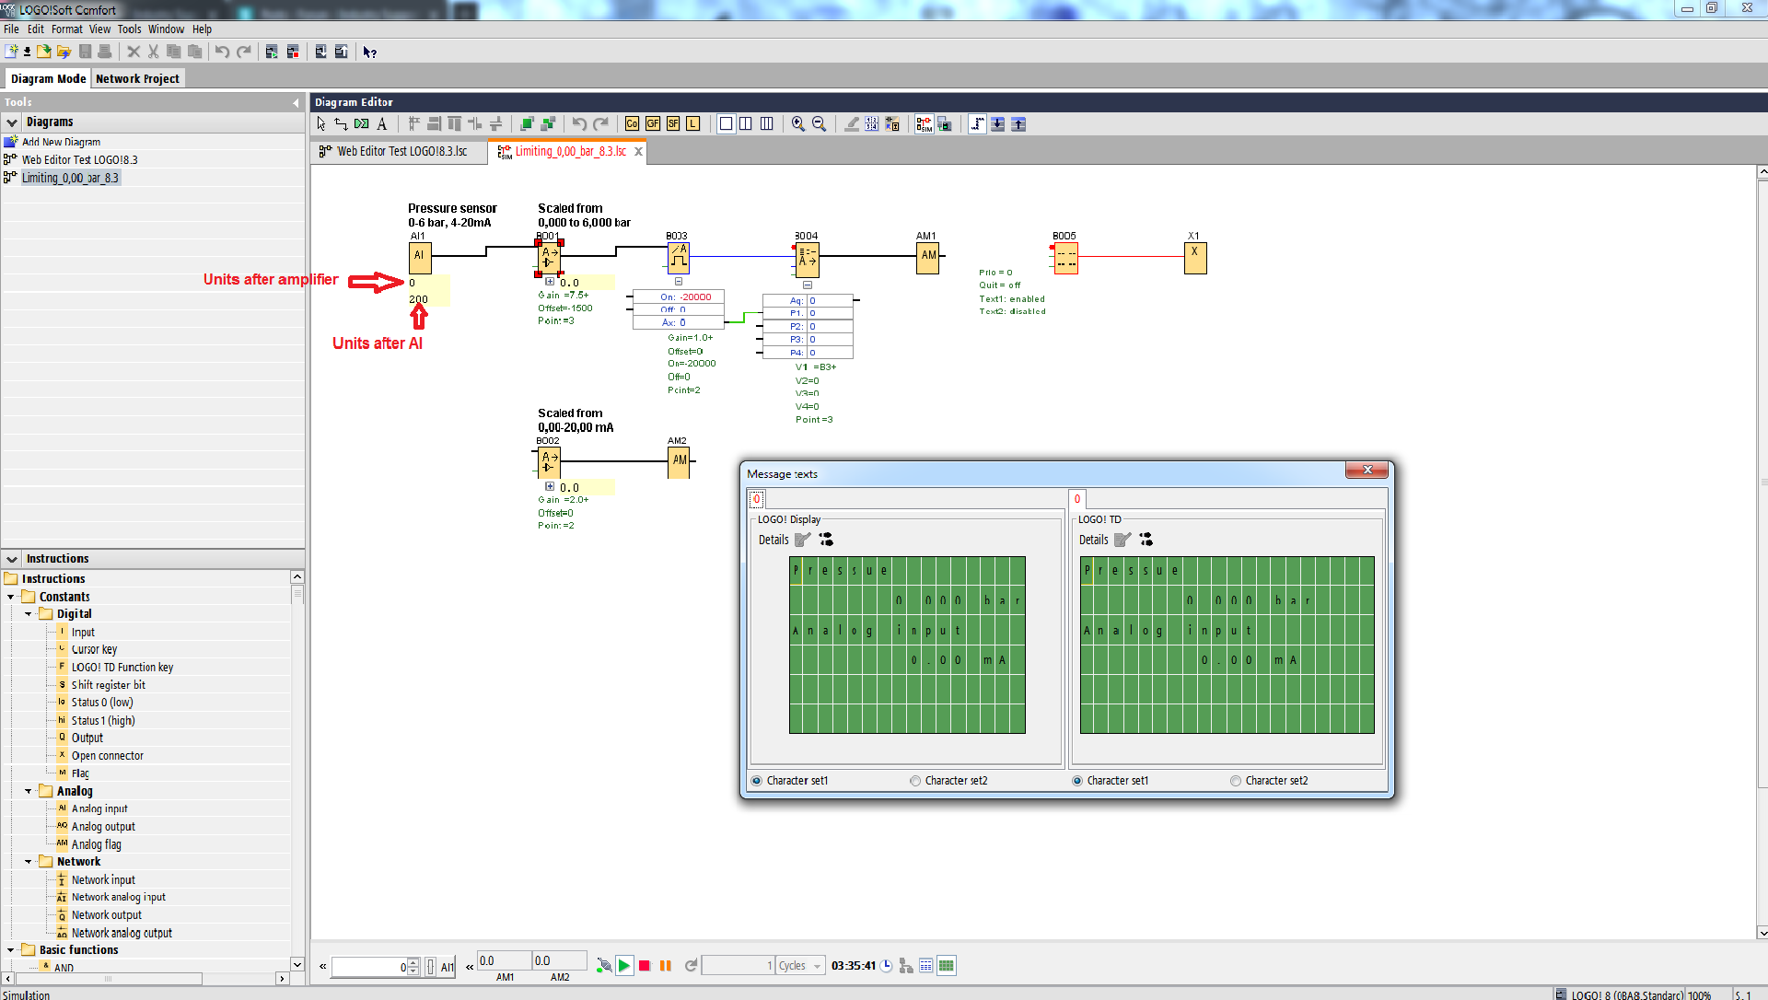Viewport: 1768px width, 1000px height.
Task: Select Character set2 for LOGO! TD
Action: tap(1236, 781)
